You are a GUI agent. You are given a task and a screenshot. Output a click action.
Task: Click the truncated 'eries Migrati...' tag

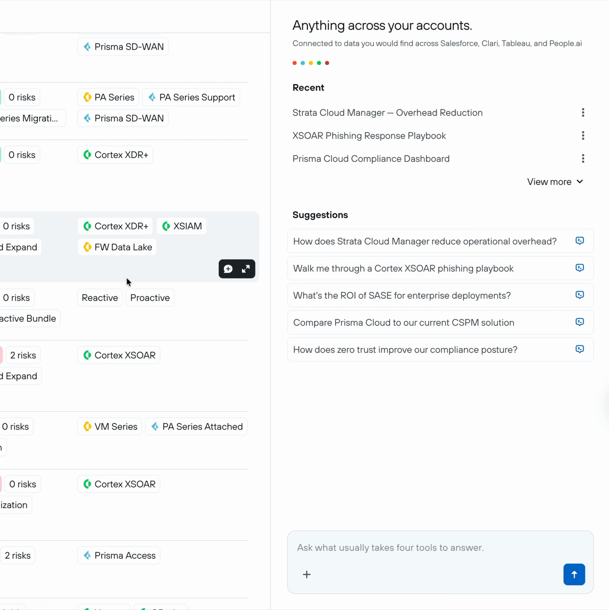coord(33,118)
